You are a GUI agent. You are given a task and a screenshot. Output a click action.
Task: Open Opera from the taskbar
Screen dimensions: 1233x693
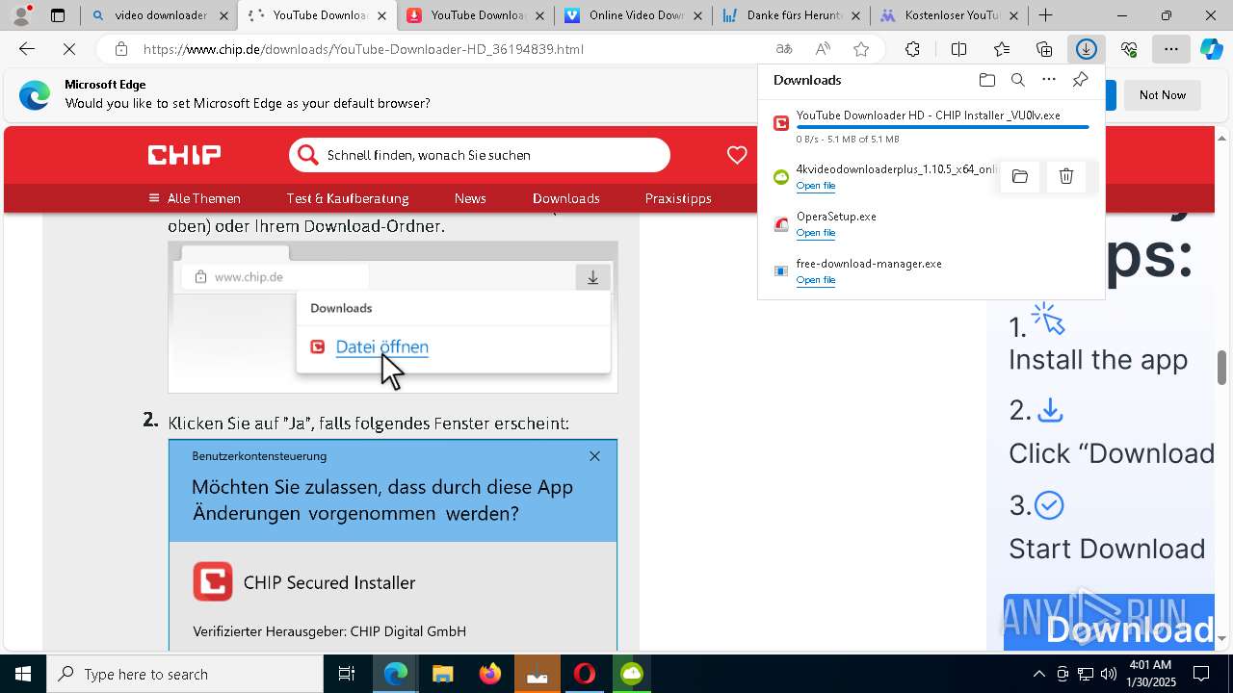[585, 674]
